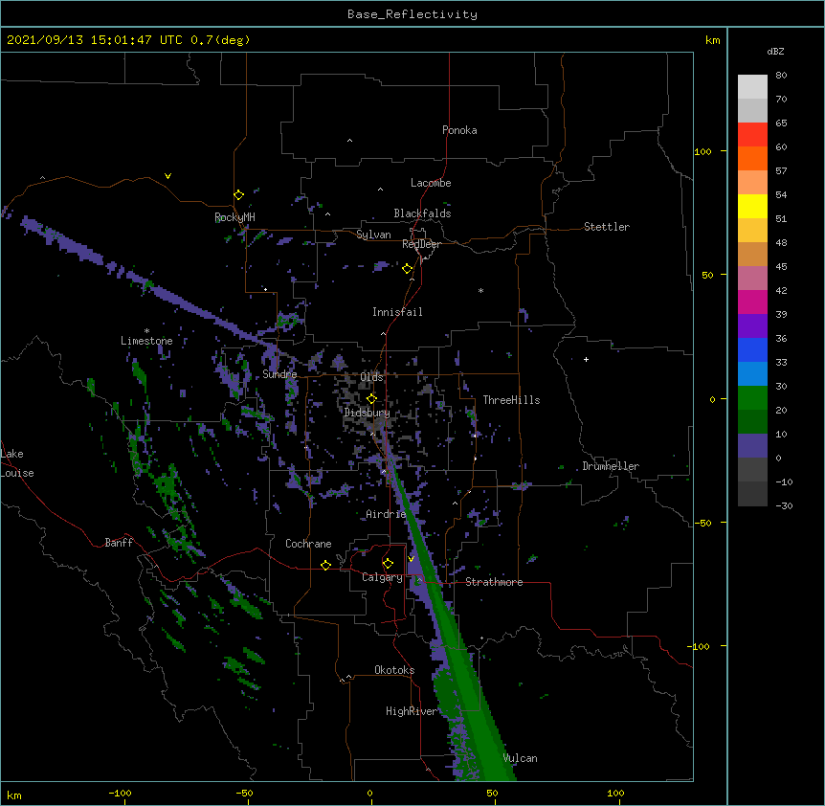This screenshot has height=806, width=825.
Task: Click the ThreeHills label
Action: click(x=511, y=400)
